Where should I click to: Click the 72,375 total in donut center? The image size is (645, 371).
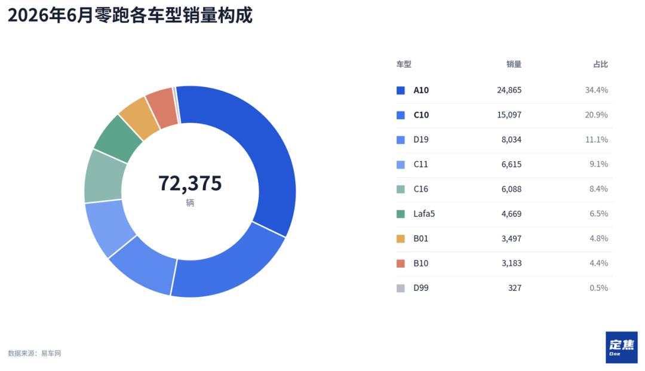[190, 183]
